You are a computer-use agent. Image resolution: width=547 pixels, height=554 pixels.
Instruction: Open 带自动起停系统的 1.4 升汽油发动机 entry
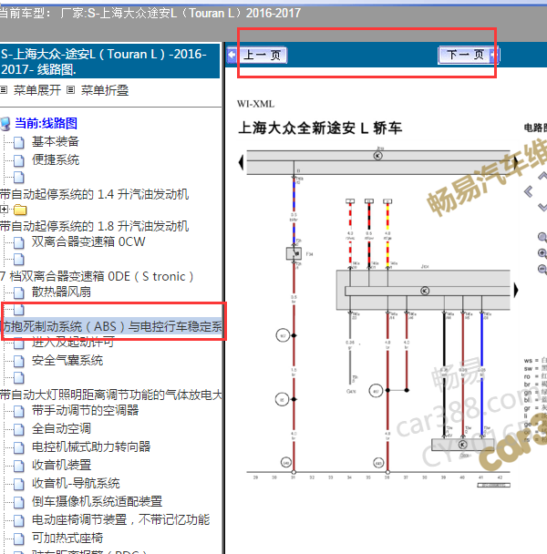coord(95,194)
